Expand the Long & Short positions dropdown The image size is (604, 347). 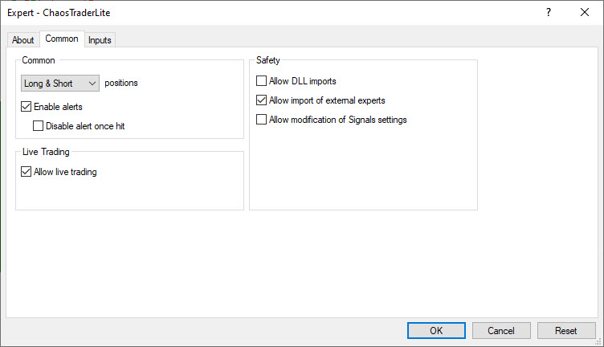(x=60, y=83)
